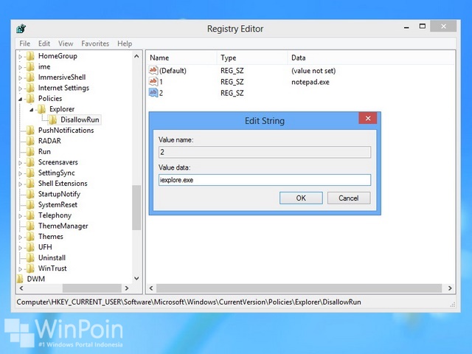Open the Edit menu
Image resolution: width=472 pixels, height=354 pixels.
(x=44, y=44)
